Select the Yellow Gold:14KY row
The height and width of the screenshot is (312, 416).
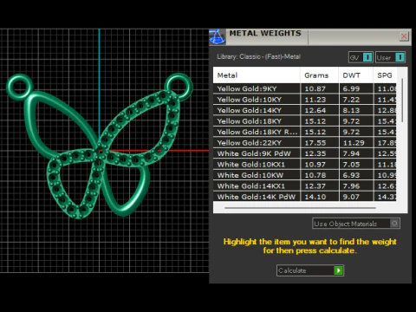coord(305,110)
